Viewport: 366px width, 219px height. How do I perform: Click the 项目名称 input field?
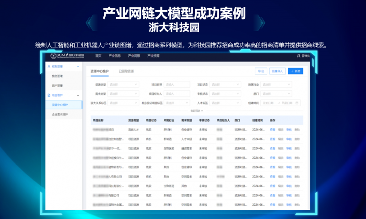pos(177,84)
